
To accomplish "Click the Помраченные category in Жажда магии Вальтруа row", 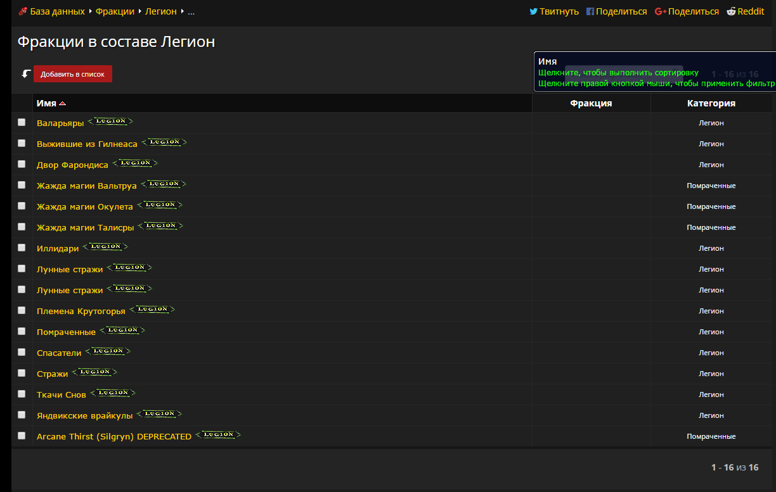I will [711, 186].
